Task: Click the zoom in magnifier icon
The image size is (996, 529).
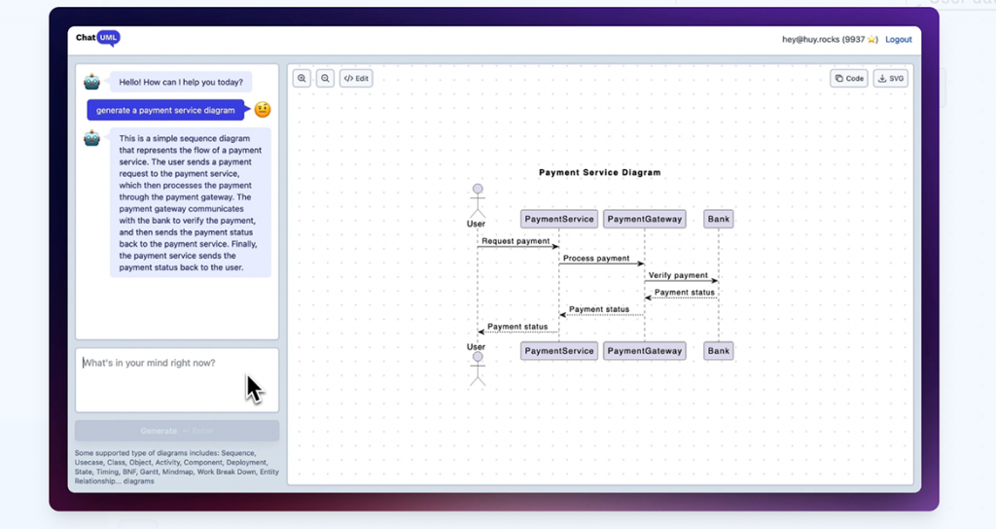Action: point(302,79)
